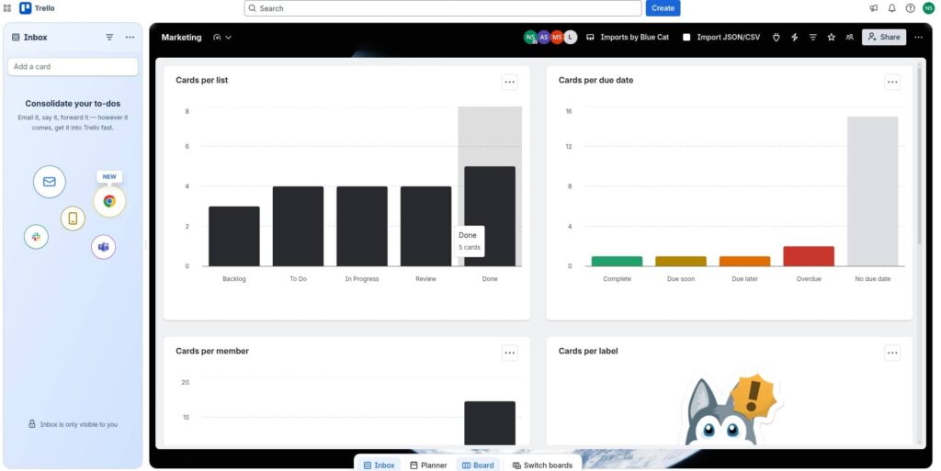
Task: Open Cards per list options menu
Action: coord(509,83)
